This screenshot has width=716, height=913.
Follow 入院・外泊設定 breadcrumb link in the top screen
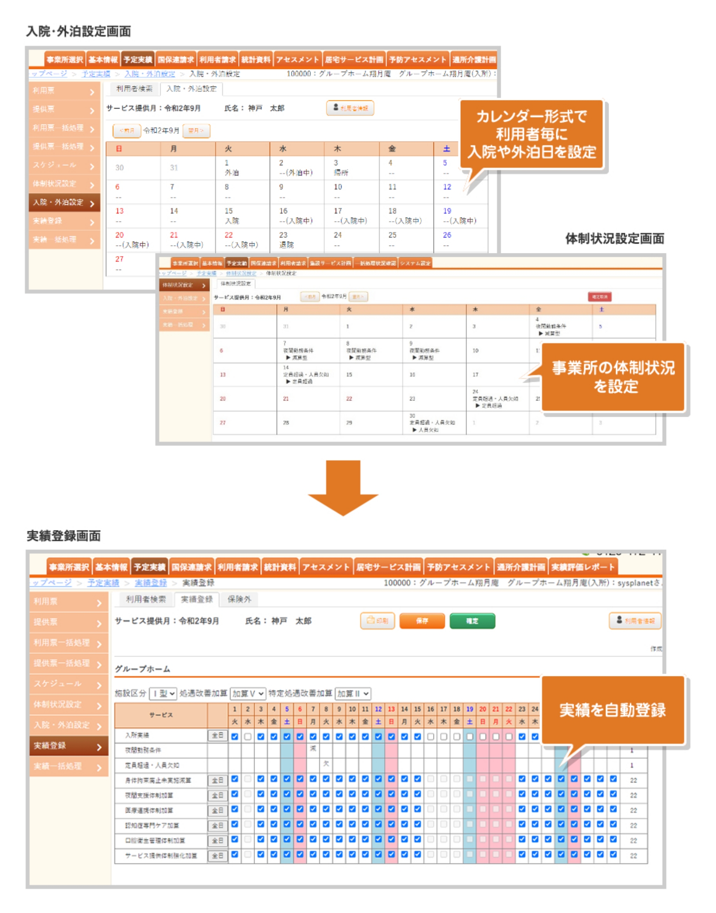150,74
